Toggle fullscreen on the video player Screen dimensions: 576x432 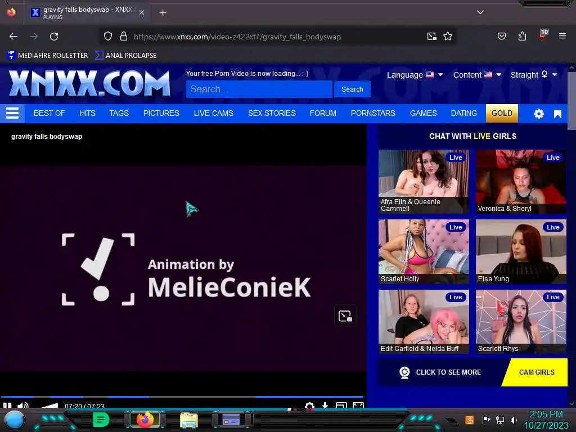point(358,406)
